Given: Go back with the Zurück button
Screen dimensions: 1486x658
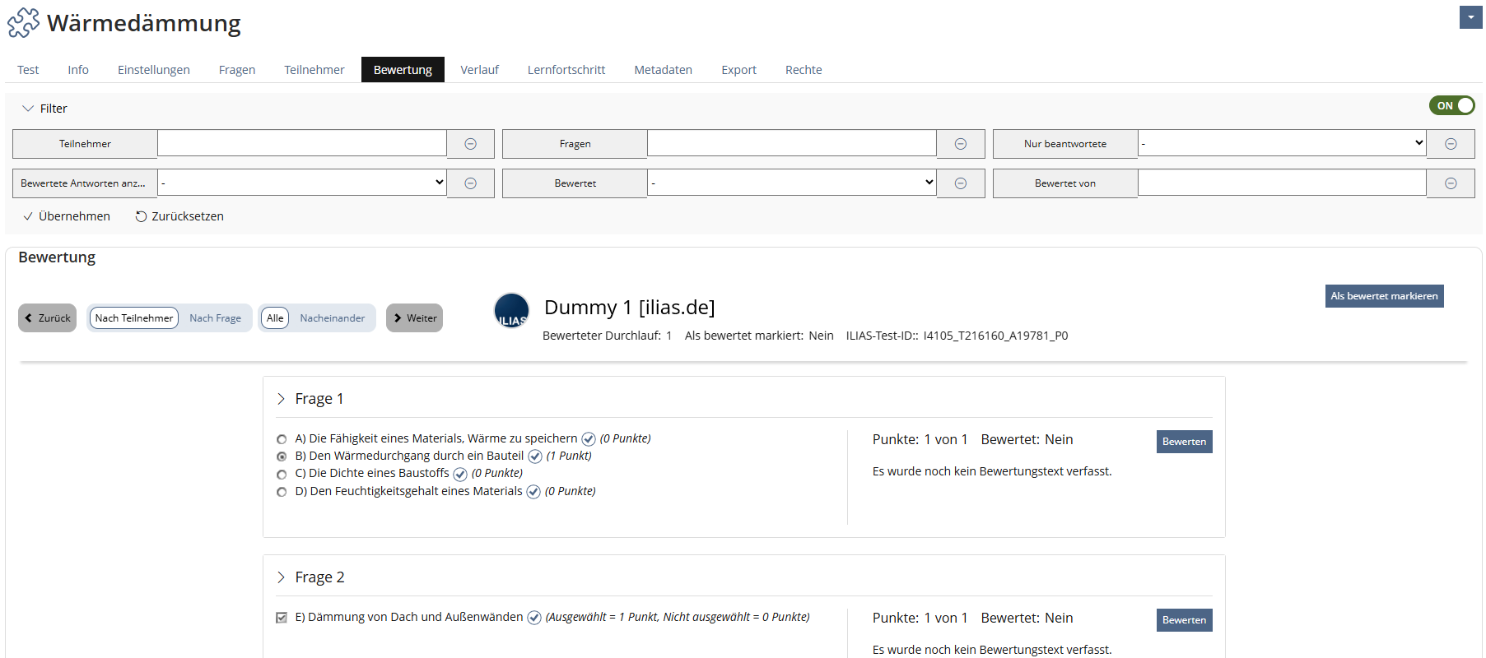Looking at the screenshot, I should coord(48,318).
